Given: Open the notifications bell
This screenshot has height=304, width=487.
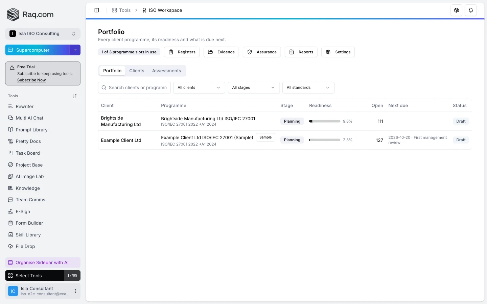Looking at the screenshot, I should pyautogui.click(x=471, y=10).
